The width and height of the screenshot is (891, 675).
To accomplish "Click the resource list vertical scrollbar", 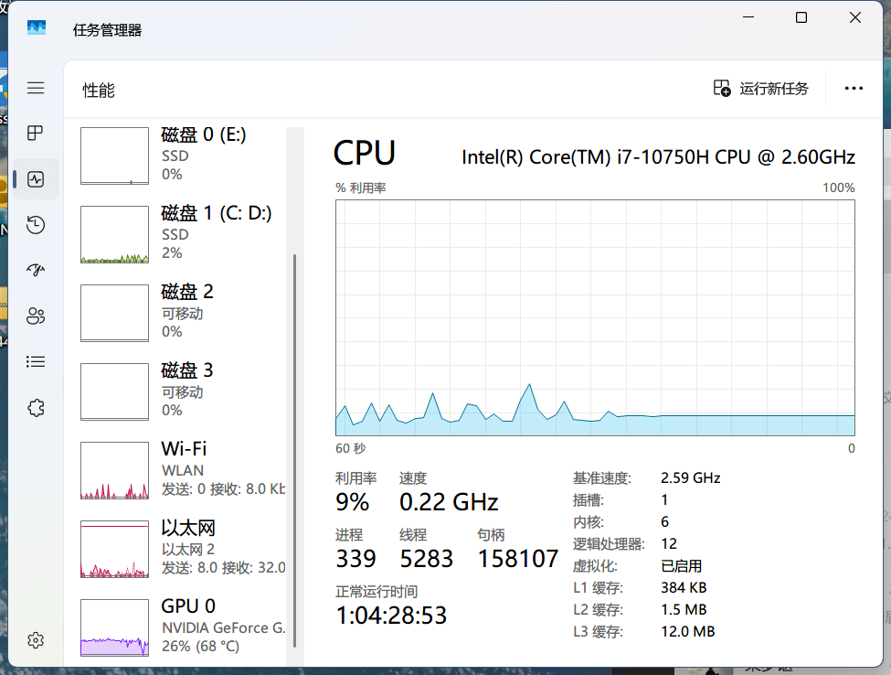I will click(x=294, y=451).
